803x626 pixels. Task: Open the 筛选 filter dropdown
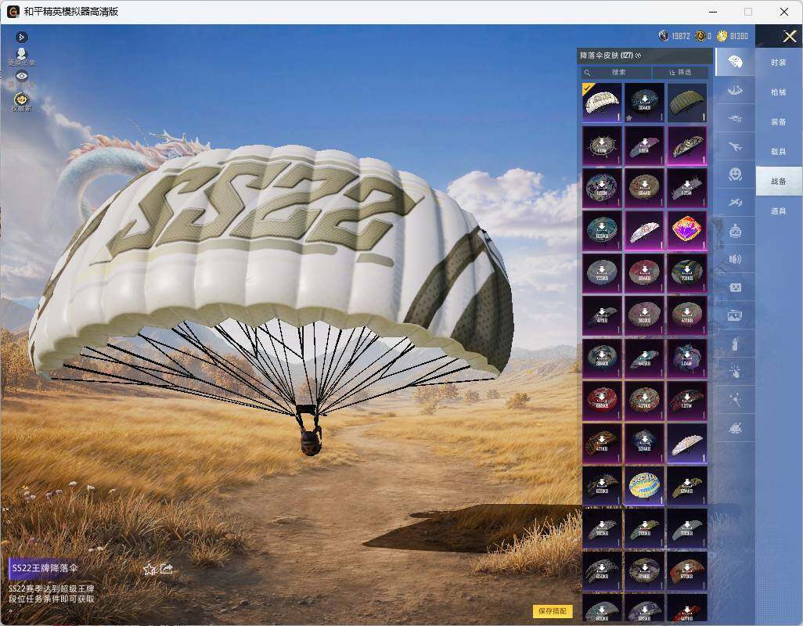(681, 72)
